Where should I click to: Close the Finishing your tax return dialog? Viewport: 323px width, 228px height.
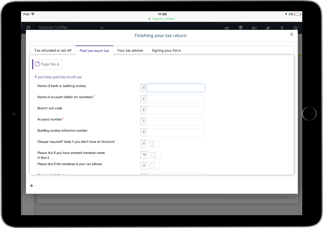292,34
